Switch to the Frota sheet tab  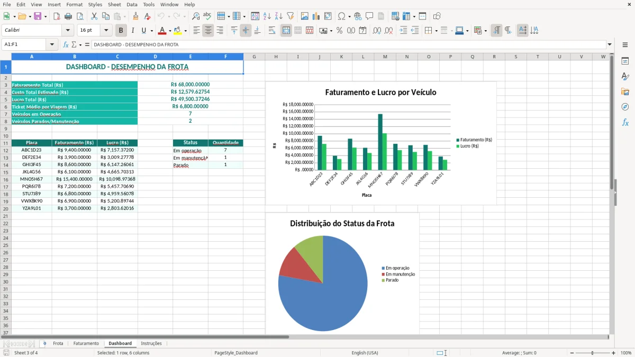click(58, 344)
